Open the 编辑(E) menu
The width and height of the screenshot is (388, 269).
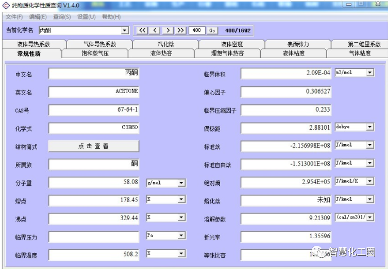pos(38,17)
